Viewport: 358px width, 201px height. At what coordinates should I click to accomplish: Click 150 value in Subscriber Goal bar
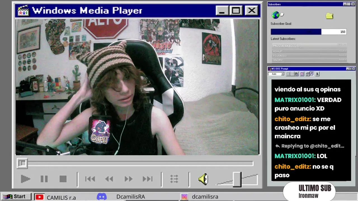pos(343,32)
